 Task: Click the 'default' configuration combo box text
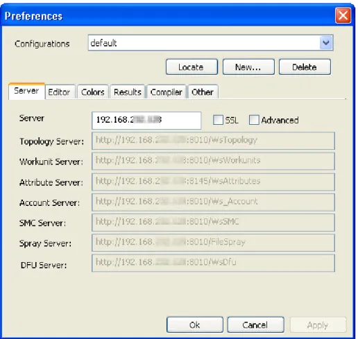(103, 43)
